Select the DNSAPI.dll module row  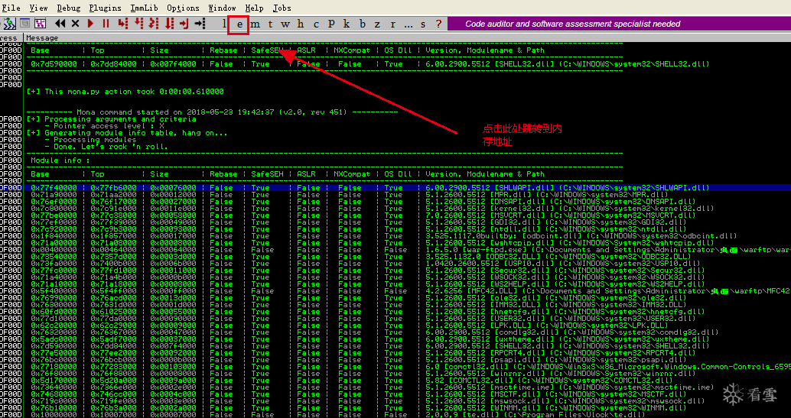pyautogui.click(x=408, y=202)
